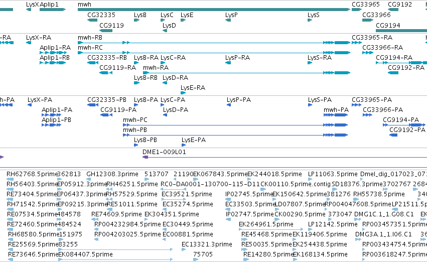Select the CG9194-RA transcript

[x=401, y=63]
